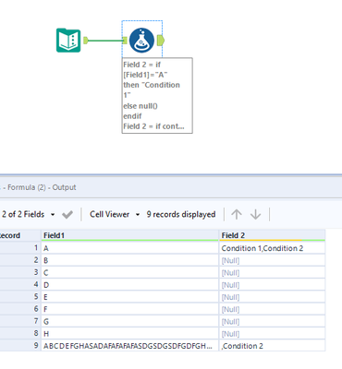This screenshot has width=342, height=369.
Task: Select the Field1 cell containing G
Action: pos(130,321)
